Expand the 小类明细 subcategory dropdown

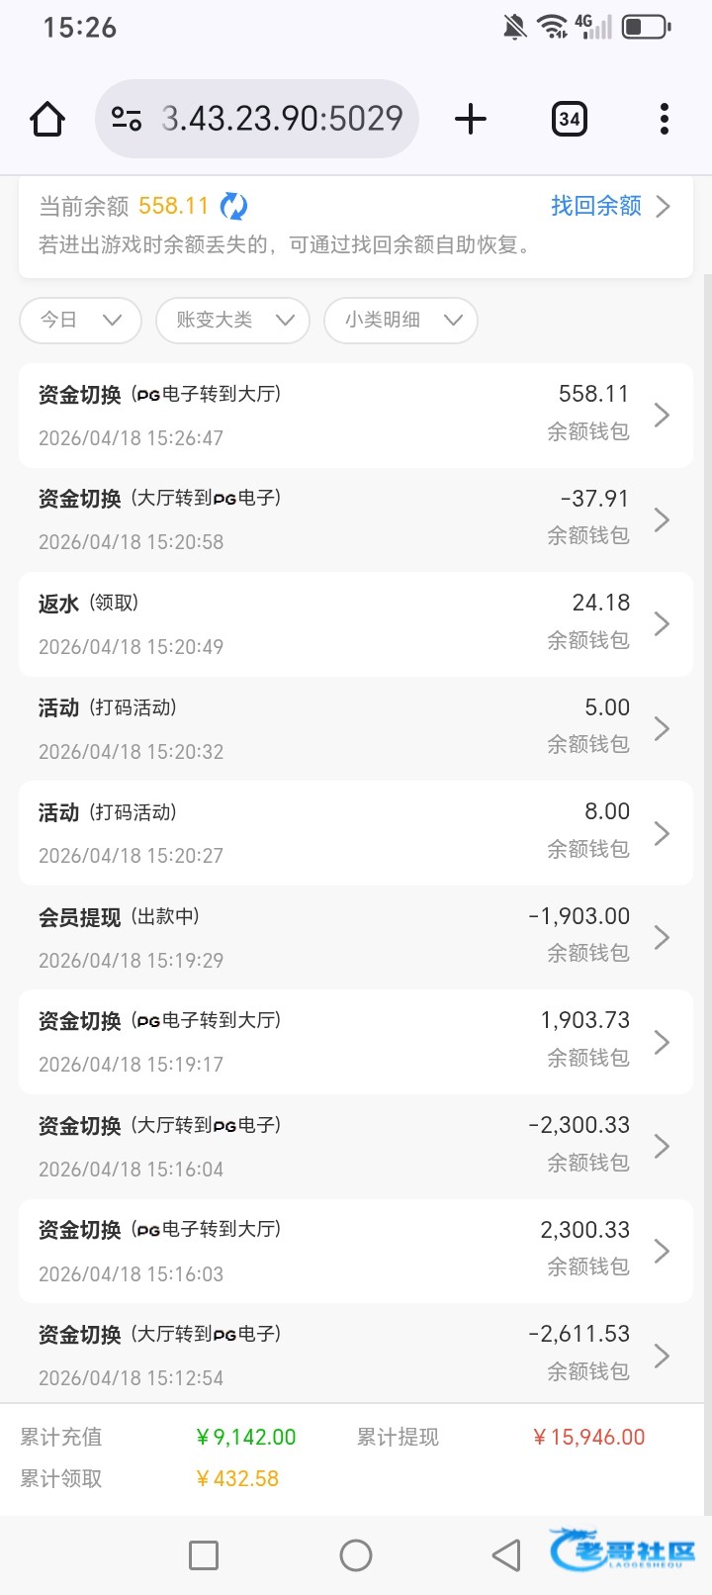click(400, 320)
